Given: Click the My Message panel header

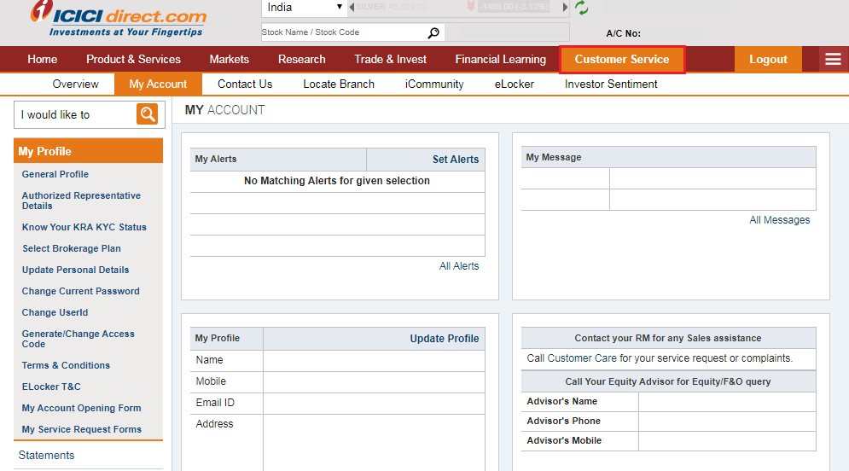Looking at the screenshot, I should (x=668, y=157).
